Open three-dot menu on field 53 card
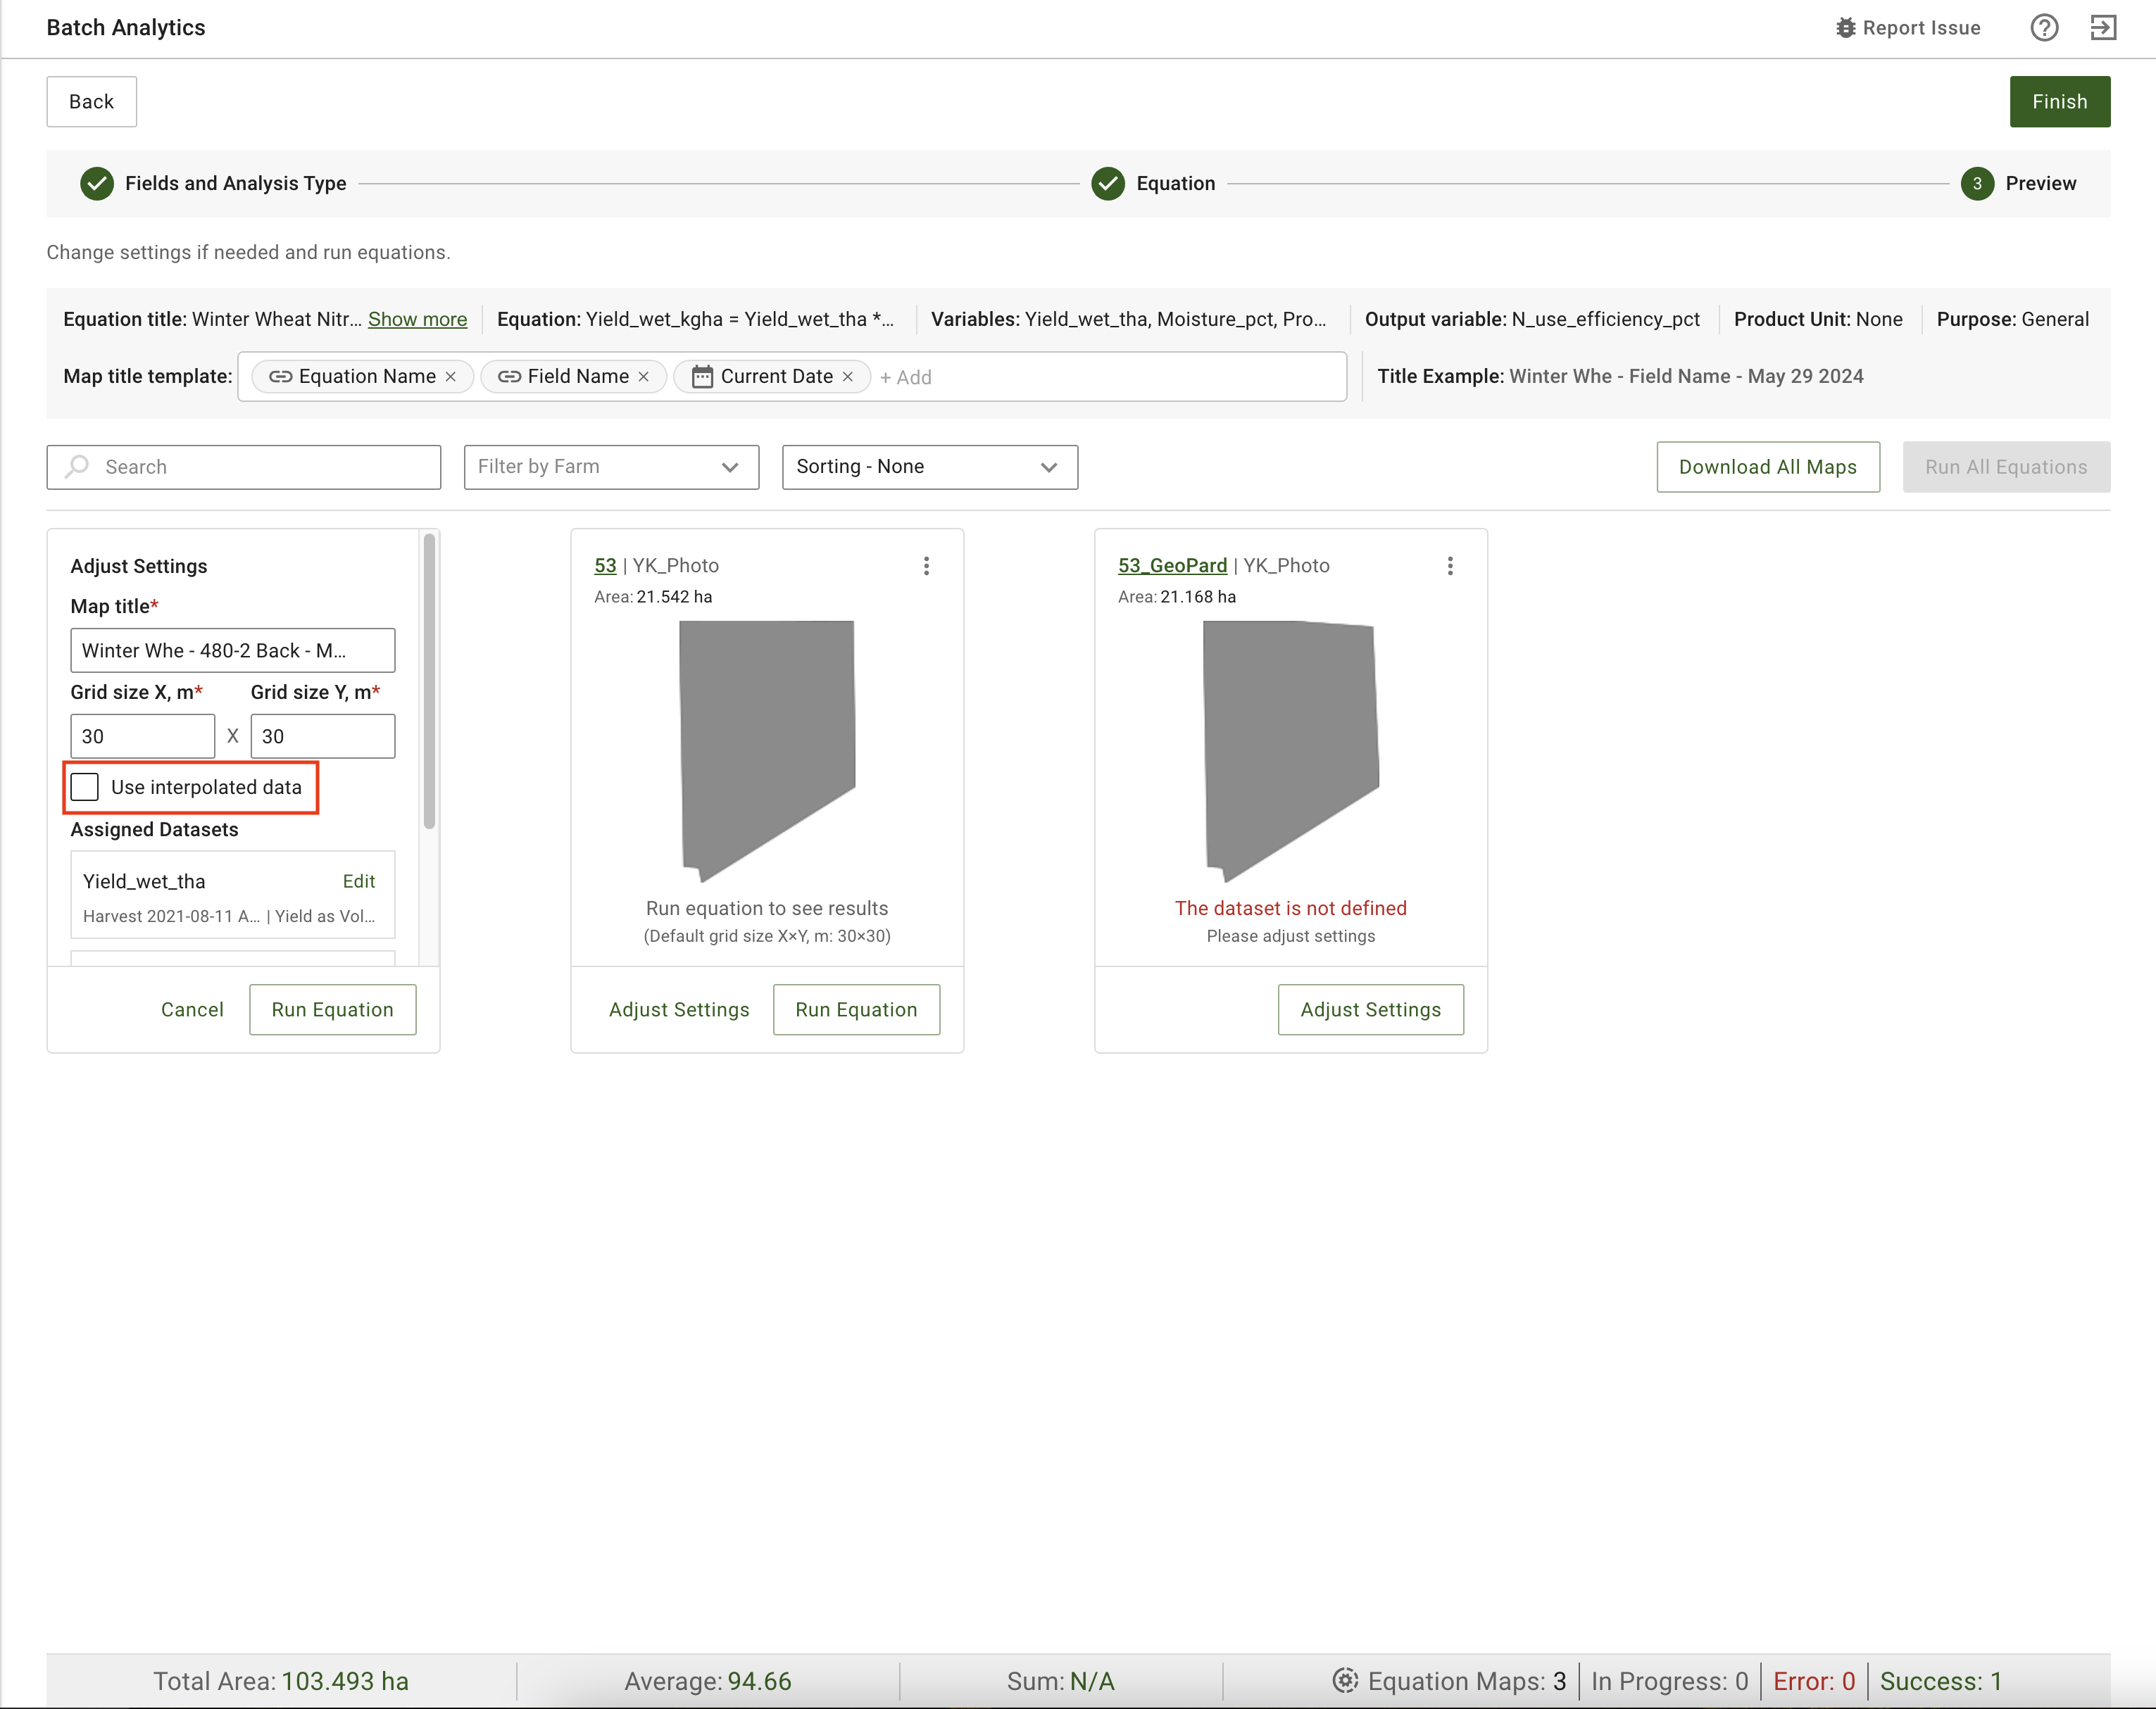The height and width of the screenshot is (1709, 2156). click(x=926, y=566)
